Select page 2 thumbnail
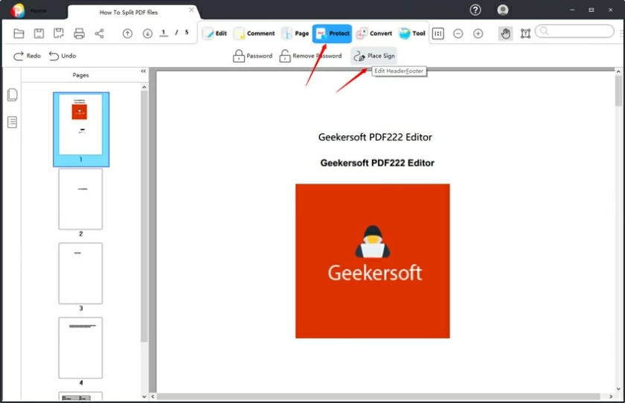The width and height of the screenshot is (625, 403). coord(80,199)
